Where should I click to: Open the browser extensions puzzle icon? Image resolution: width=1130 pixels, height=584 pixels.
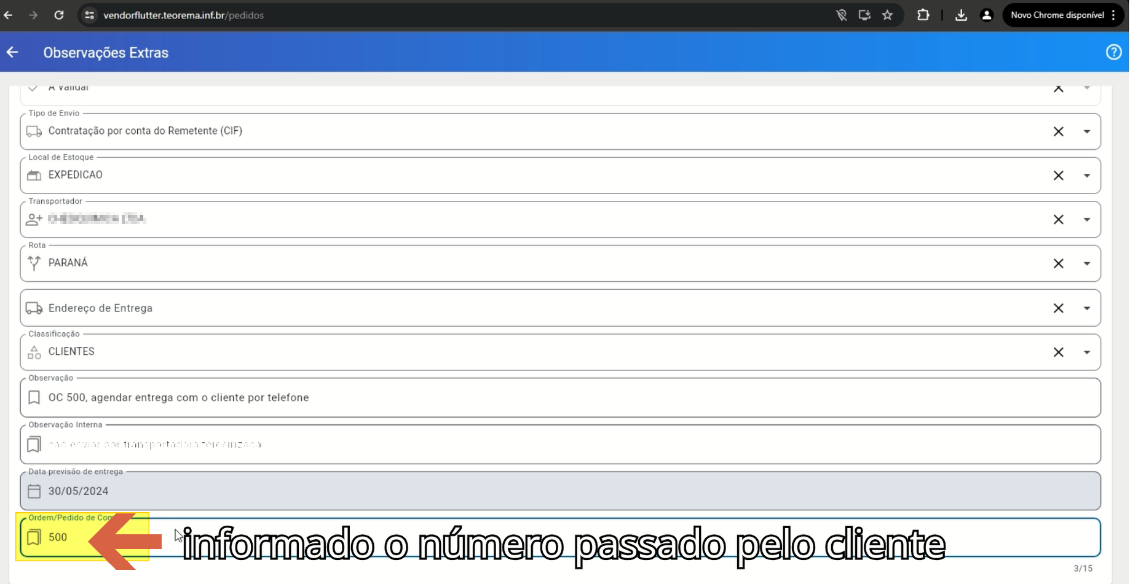923,15
